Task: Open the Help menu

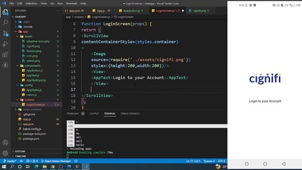Action: [x=83, y=3]
